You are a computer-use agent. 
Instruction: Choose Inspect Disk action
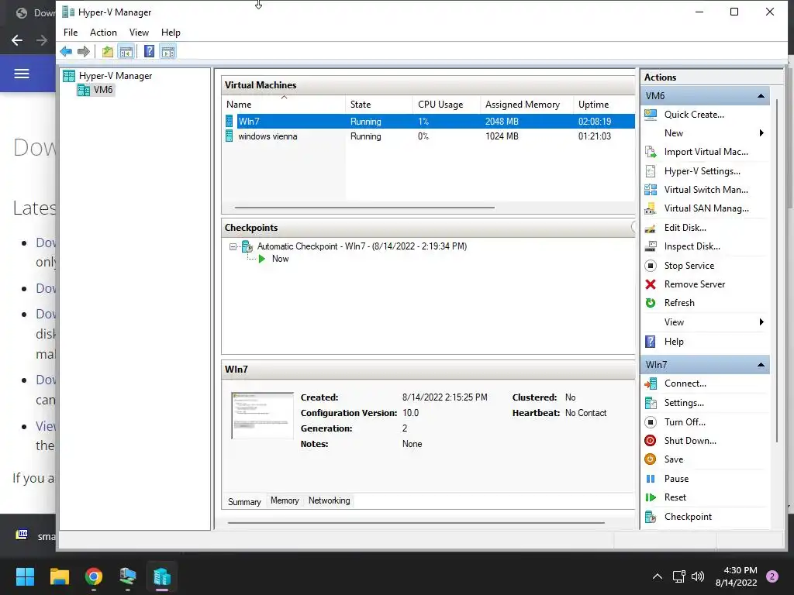pyautogui.click(x=692, y=246)
